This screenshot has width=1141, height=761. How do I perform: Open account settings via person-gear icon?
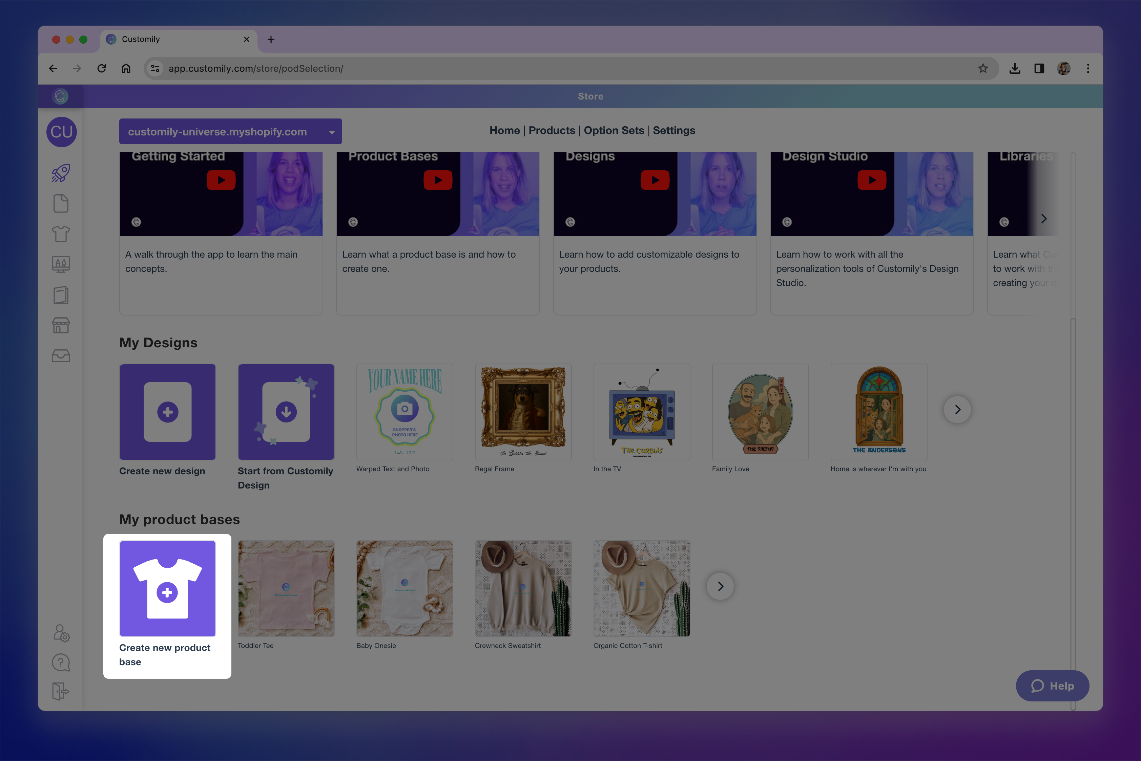click(x=61, y=633)
